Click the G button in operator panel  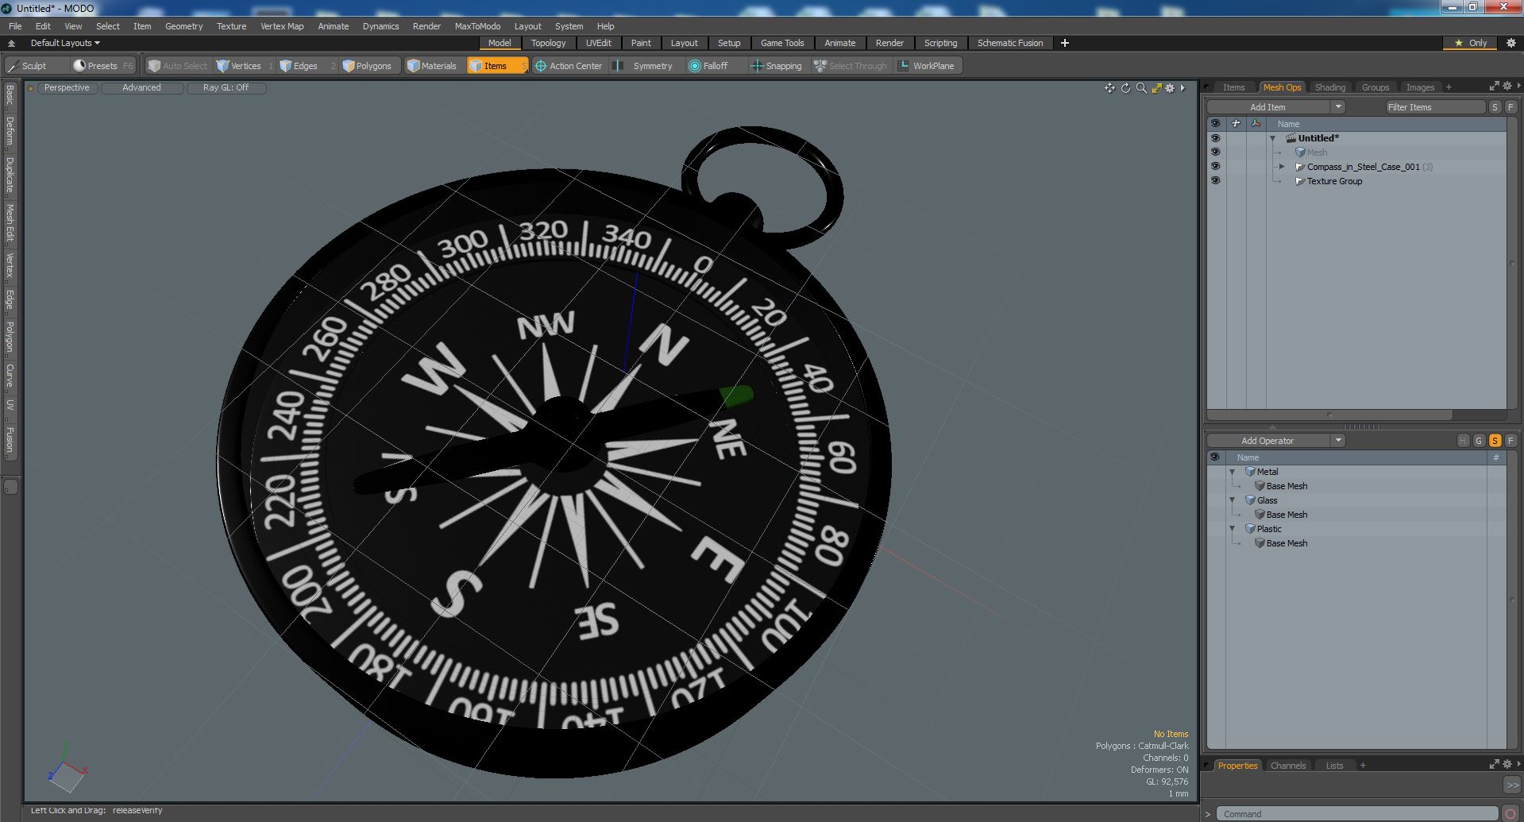pyautogui.click(x=1479, y=441)
